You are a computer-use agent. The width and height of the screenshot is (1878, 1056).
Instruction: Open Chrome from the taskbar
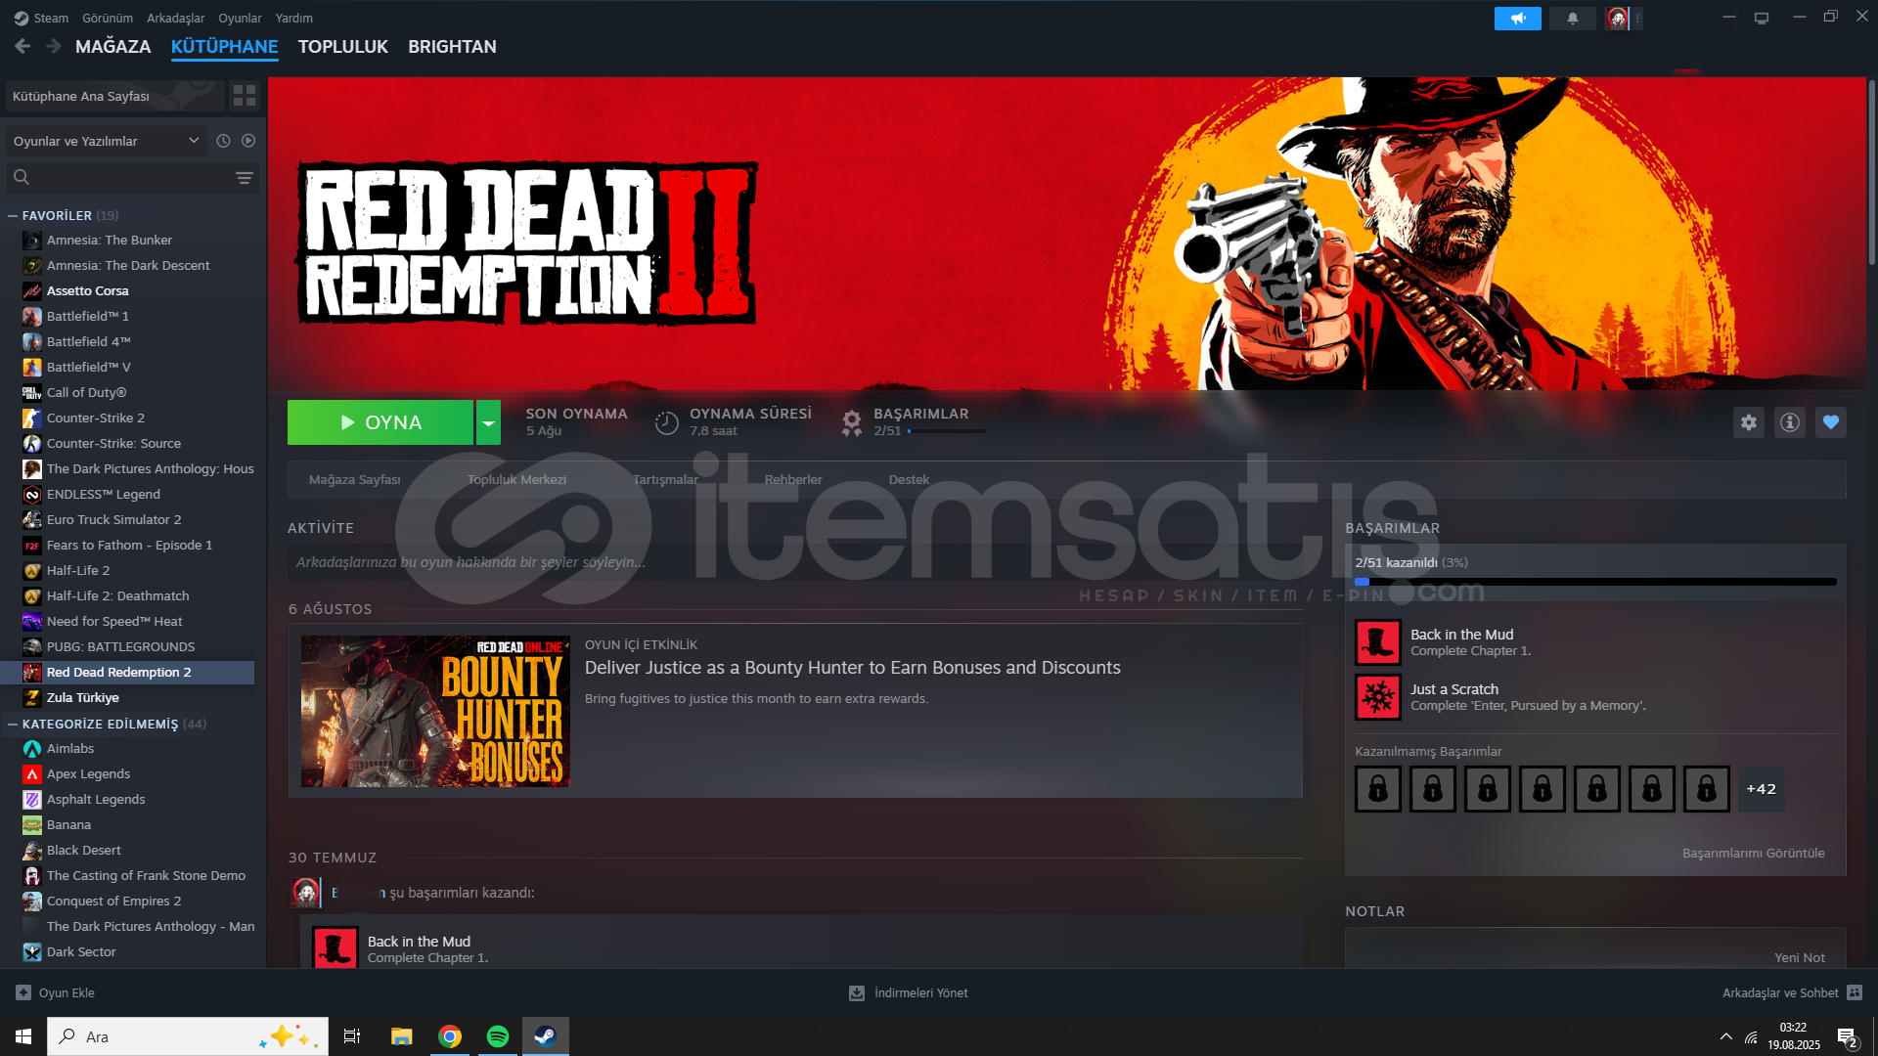pyautogui.click(x=450, y=1036)
